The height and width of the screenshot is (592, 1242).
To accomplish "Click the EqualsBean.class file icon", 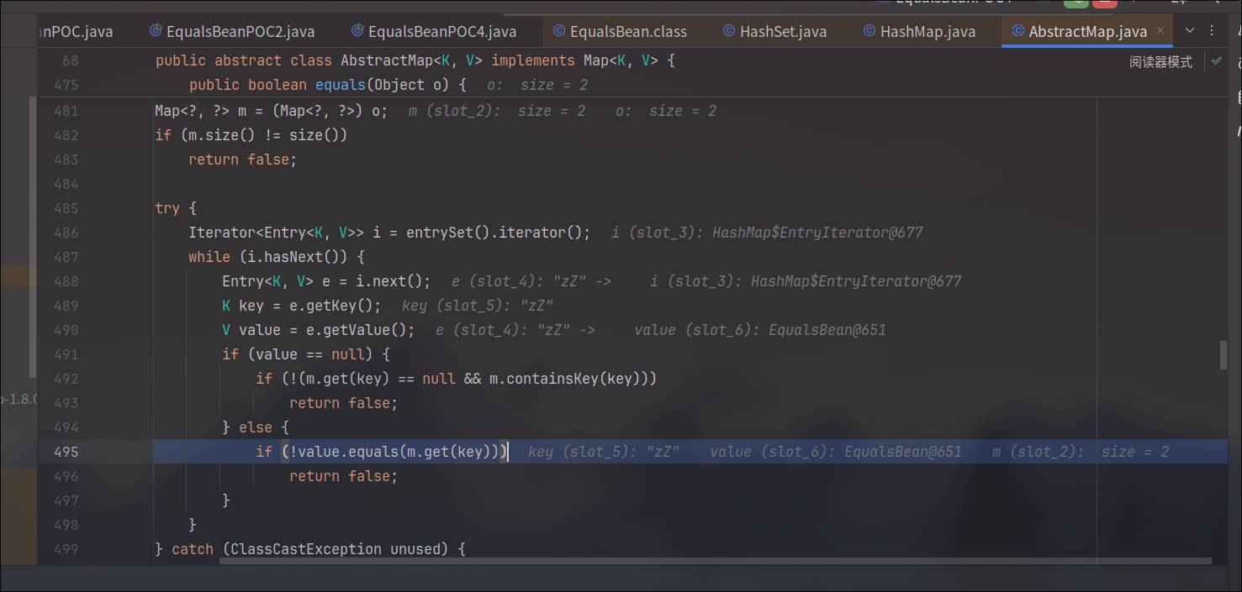I will click(x=559, y=31).
